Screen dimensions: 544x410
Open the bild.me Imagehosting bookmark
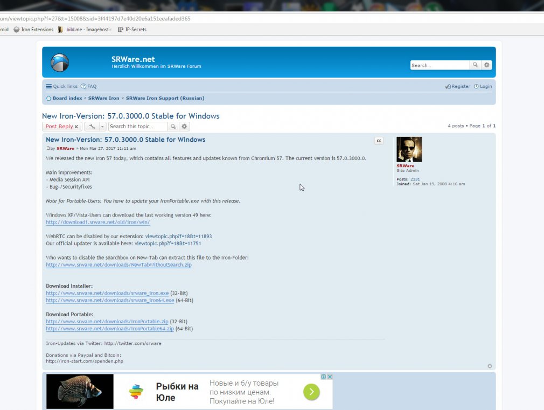(85, 30)
